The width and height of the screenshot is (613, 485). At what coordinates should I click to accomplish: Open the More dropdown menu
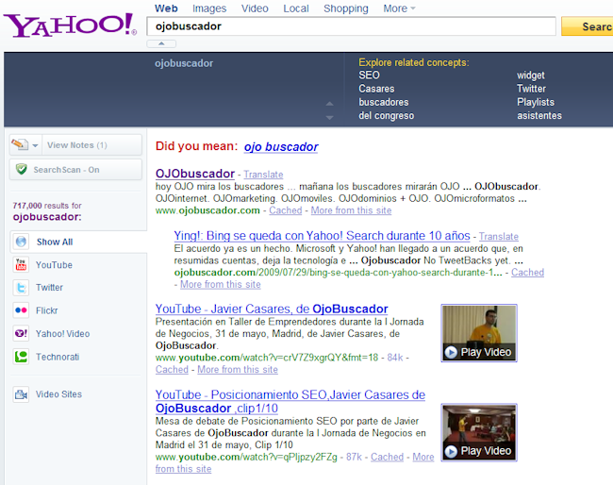399,8
